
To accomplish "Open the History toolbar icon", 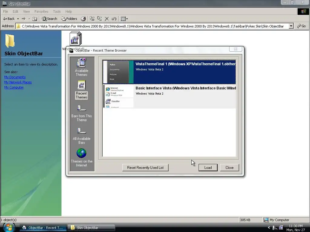I will point(83,19).
